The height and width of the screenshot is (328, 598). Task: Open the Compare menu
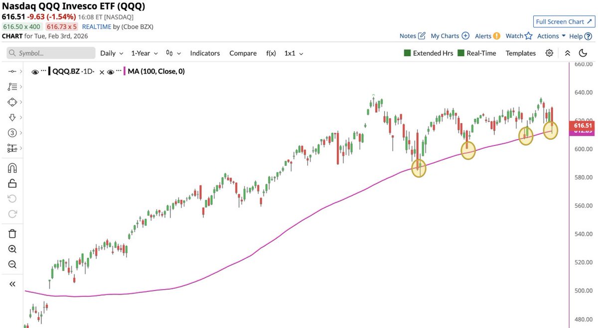(243, 53)
